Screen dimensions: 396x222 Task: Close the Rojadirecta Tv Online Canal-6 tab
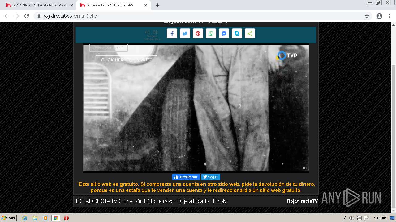click(x=146, y=5)
